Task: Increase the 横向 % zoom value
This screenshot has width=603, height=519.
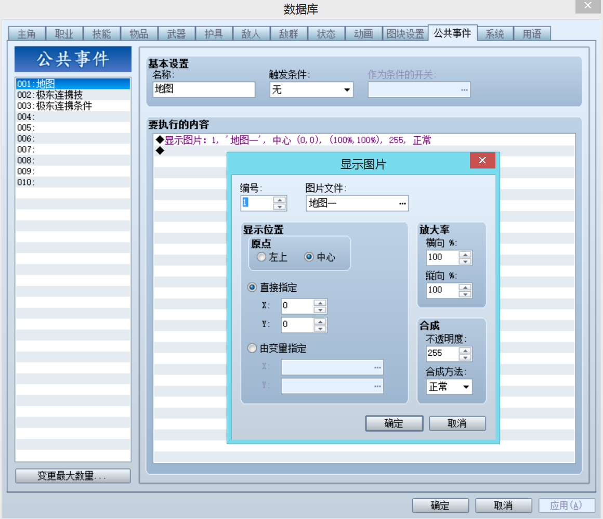Action: pyautogui.click(x=465, y=254)
